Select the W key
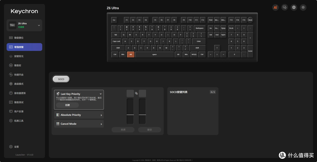The height and width of the screenshot is (162, 317). (x=130, y=35)
